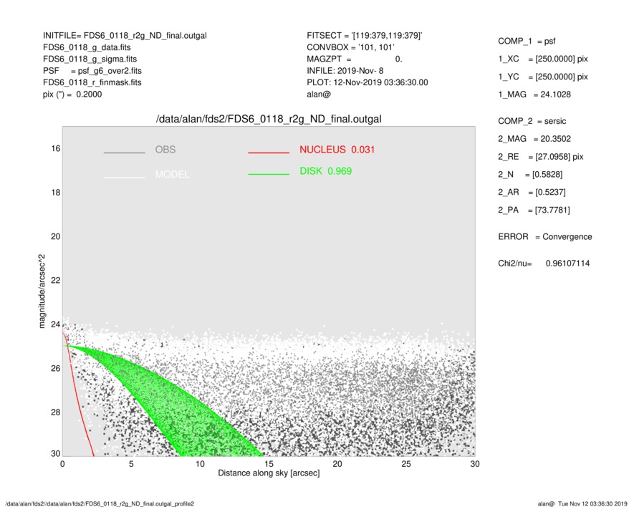Image resolution: width=634 pixels, height=507 pixels.
Task: Click the MODEL legend label
Action: point(172,175)
